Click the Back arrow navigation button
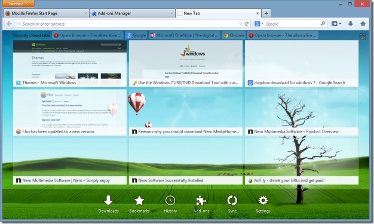Screen dimensions: 374x224 (9, 24)
